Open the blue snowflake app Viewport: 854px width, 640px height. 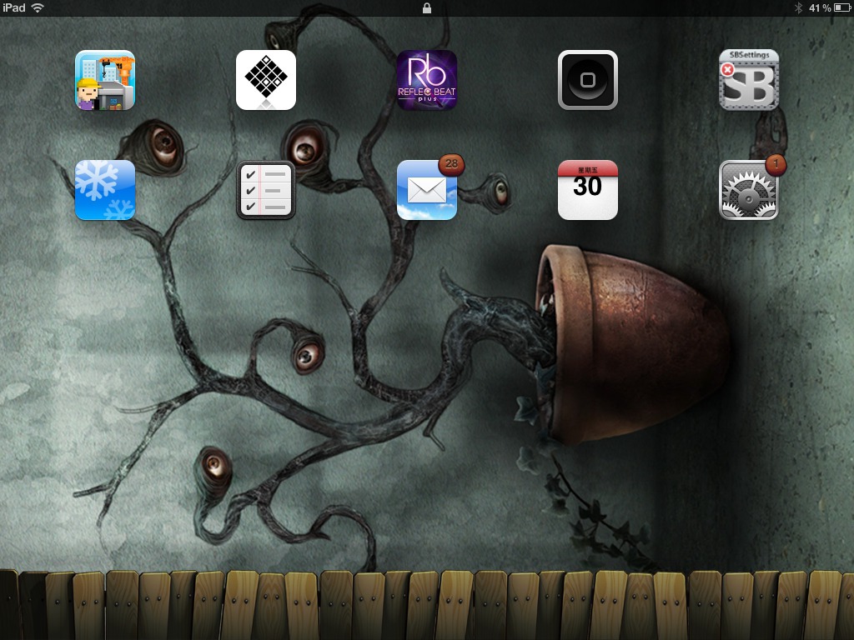coord(105,190)
